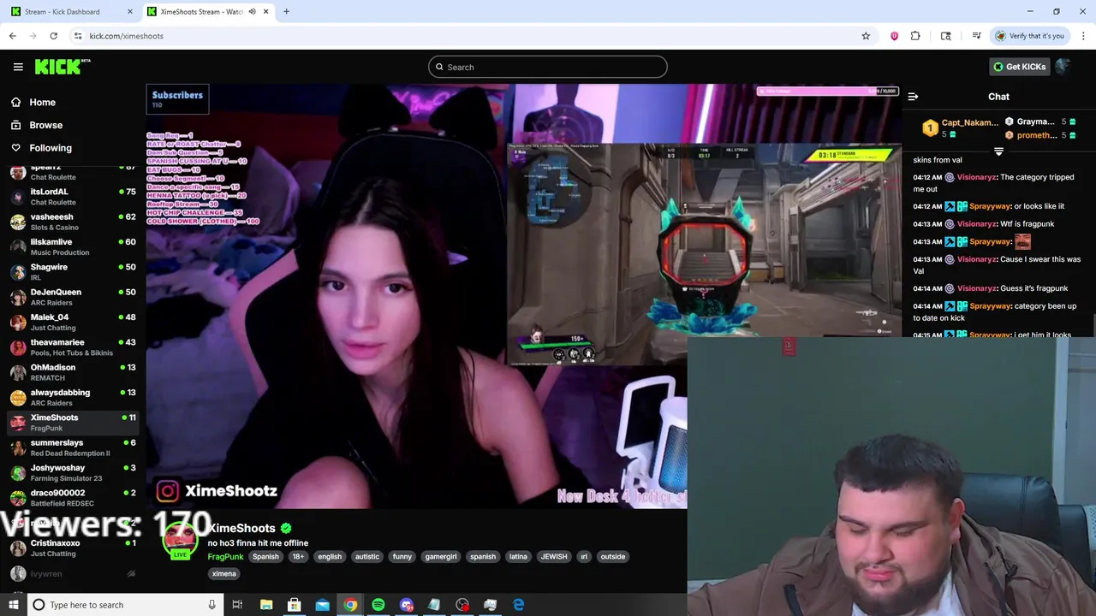Expand the gift leaderboard in chat
The height and width of the screenshot is (616, 1096).
coord(998,151)
